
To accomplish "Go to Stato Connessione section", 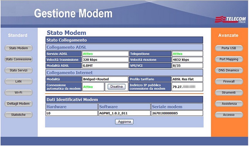I will click(x=18, y=59).
